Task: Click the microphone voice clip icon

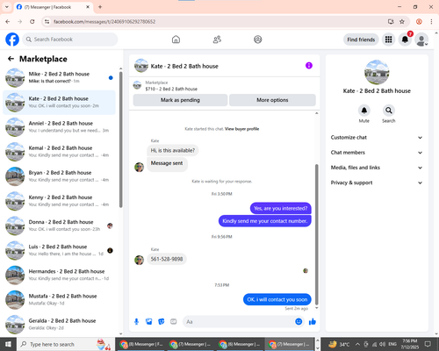Action: [x=136, y=322]
